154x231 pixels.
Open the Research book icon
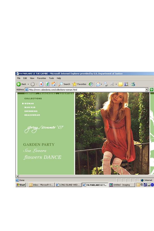coord(126,84)
